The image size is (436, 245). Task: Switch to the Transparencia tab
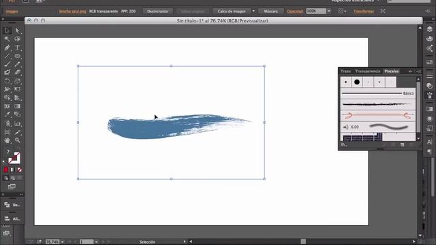coord(368,71)
